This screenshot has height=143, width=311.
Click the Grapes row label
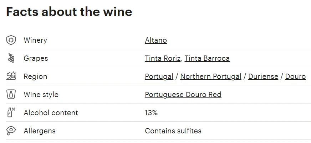pos(36,58)
